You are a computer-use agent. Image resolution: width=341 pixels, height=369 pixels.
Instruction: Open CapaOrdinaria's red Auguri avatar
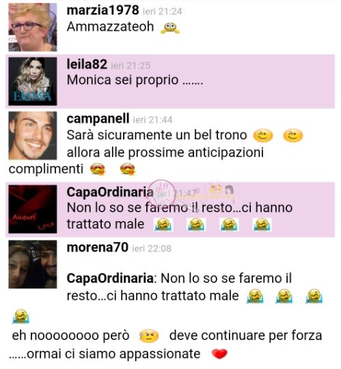tap(33, 209)
